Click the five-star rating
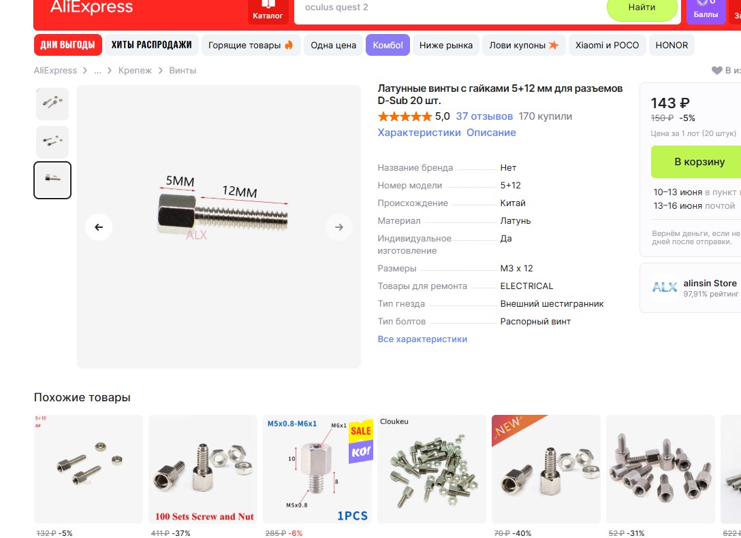Image resolution: width=741 pixels, height=538 pixels. pyautogui.click(x=405, y=116)
